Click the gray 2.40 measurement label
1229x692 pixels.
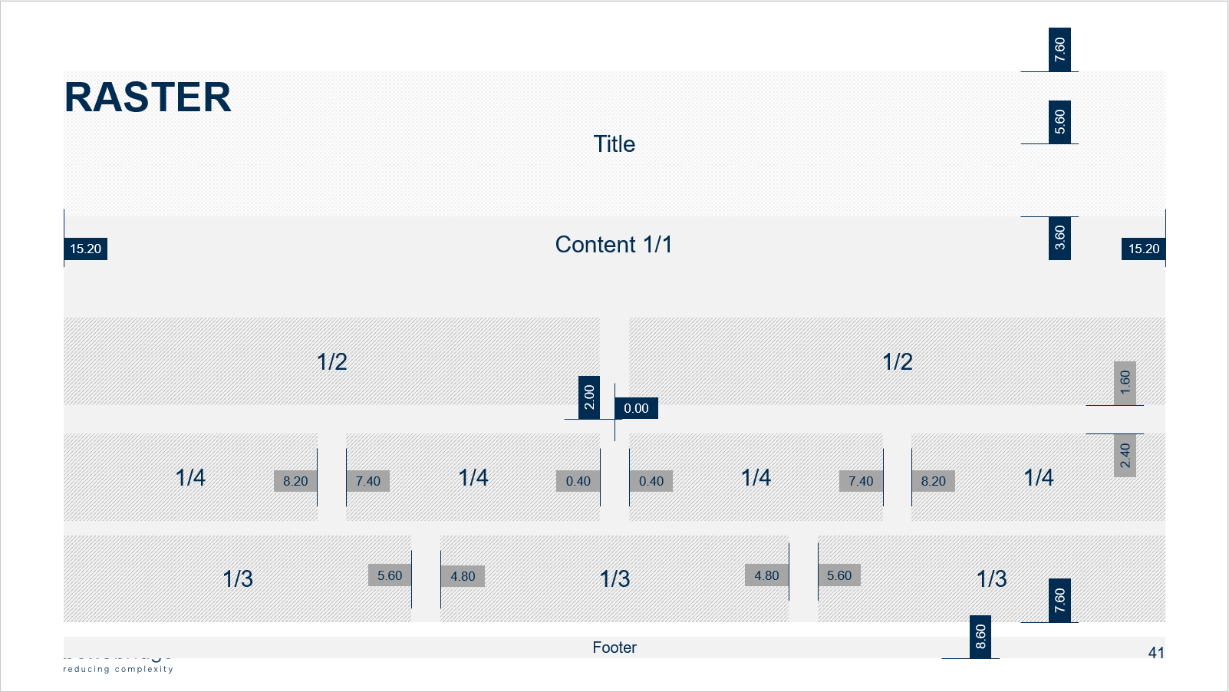(x=1125, y=456)
